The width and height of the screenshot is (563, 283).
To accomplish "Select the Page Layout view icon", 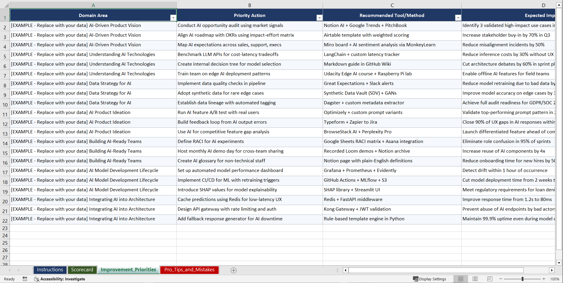I will click(475, 279).
